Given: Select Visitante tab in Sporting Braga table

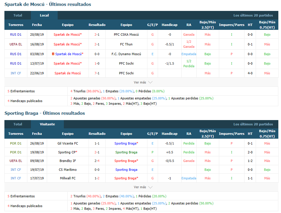Looking at the screenshot, I should click(x=47, y=124).
